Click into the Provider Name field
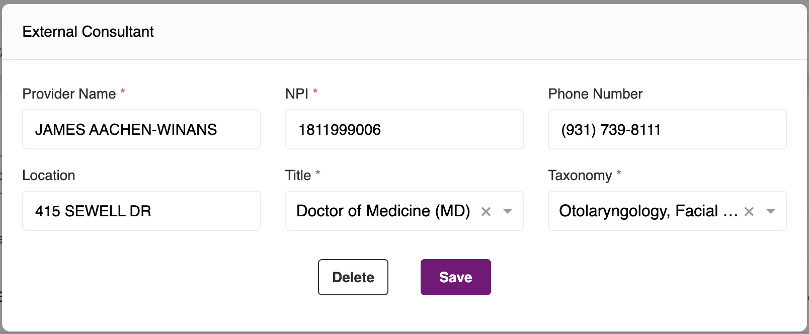 click(x=141, y=129)
